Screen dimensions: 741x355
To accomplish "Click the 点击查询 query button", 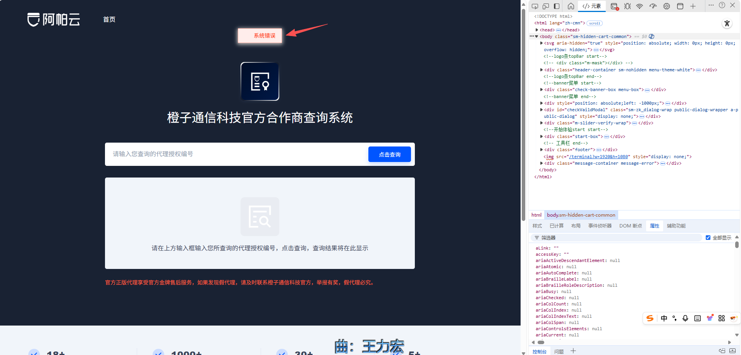I will (x=389, y=154).
